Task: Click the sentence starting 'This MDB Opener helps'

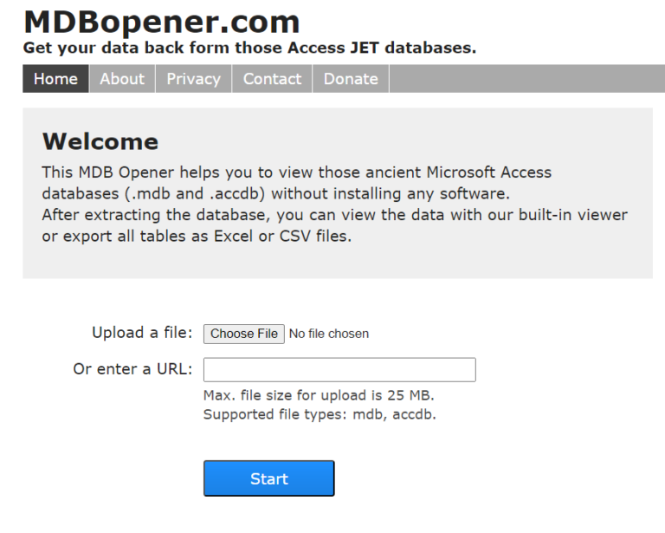Action: pos(296,183)
